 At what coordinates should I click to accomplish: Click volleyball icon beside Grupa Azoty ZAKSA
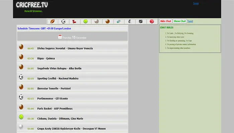click(x=21, y=127)
